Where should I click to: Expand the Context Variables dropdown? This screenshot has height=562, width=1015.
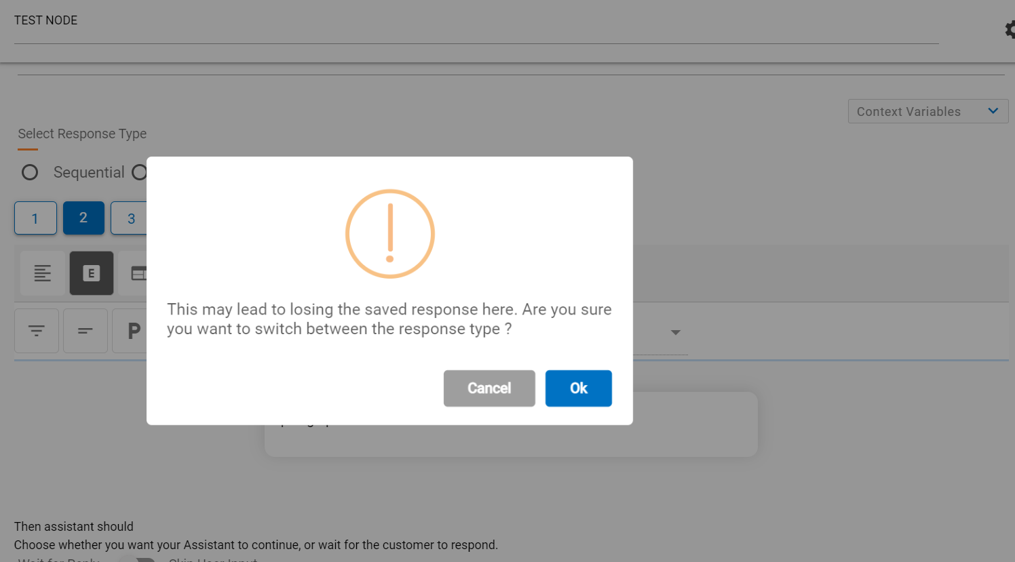pos(927,111)
